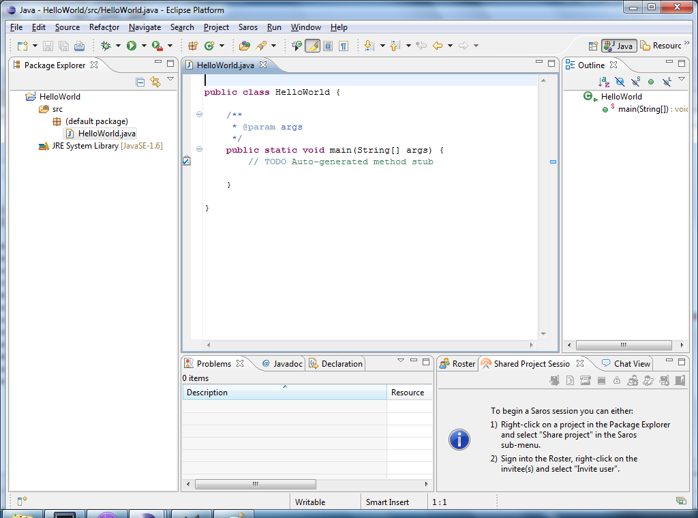
Task: Run the program with green play icon
Action: (x=131, y=46)
